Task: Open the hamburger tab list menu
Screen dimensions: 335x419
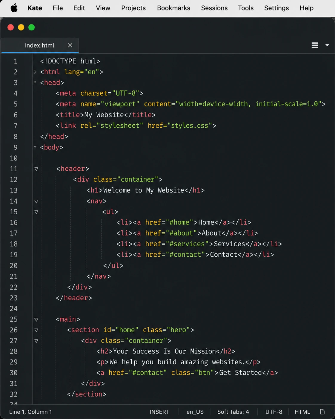Action: click(315, 45)
